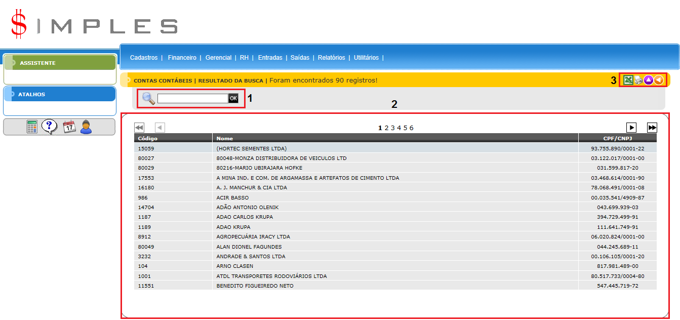Click the magnifying glass search icon
The image size is (680, 320).
click(148, 98)
